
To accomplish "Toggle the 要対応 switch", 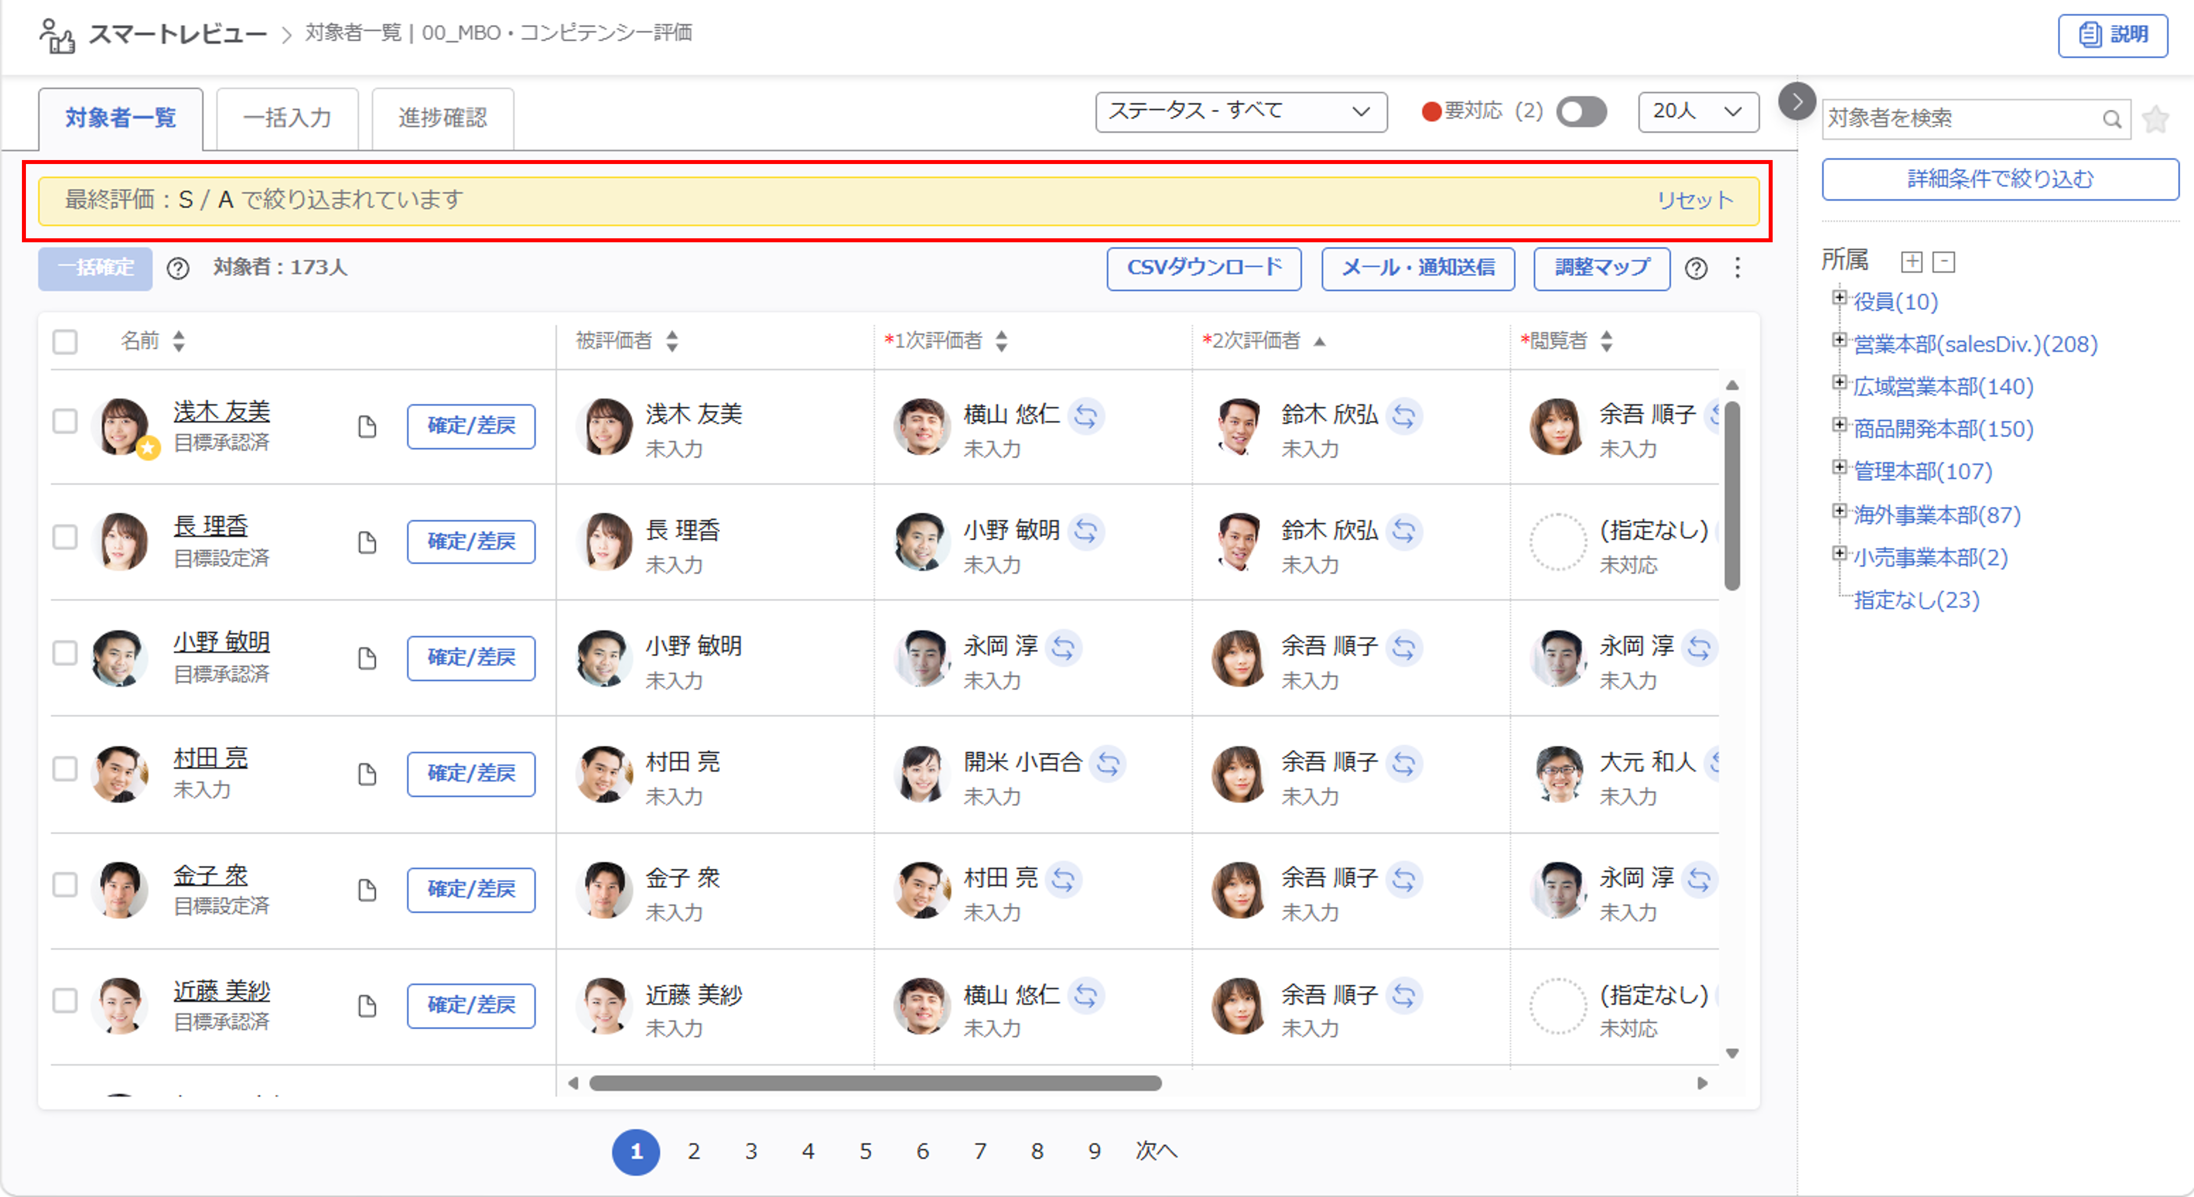I will click(1581, 112).
